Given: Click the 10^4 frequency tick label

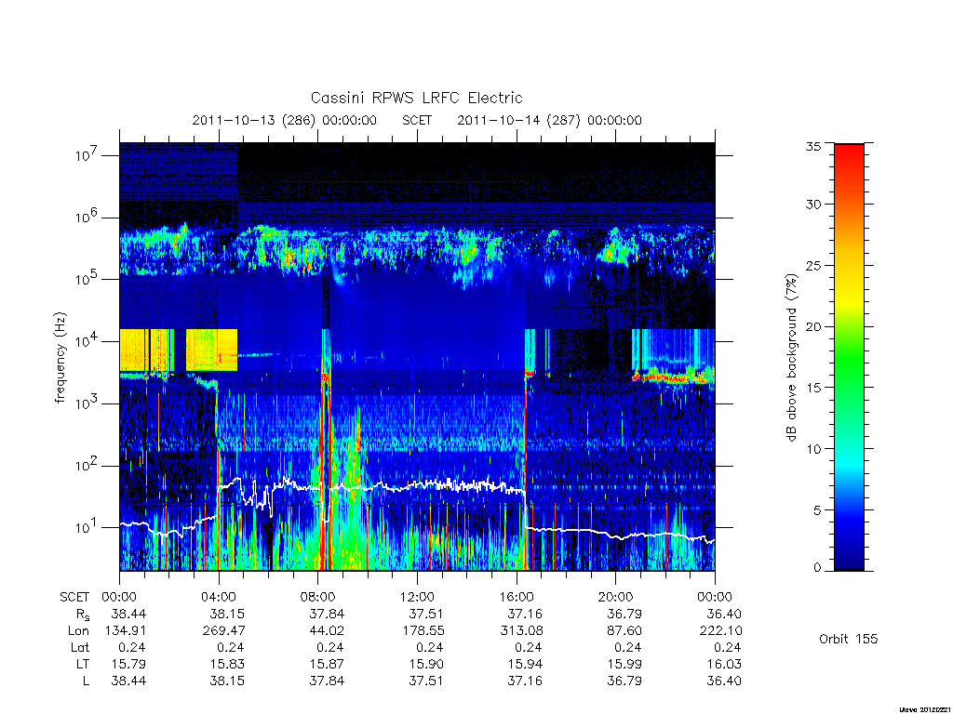Looking at the screenshot, I should pos(87,340).
